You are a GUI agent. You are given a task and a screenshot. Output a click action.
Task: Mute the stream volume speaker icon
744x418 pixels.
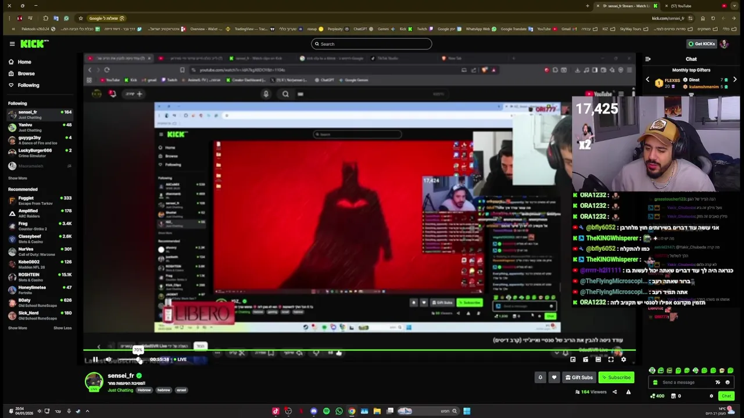[108, 359]
